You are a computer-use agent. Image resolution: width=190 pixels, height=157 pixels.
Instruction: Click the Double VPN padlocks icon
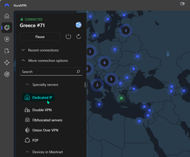coord(27,110)
